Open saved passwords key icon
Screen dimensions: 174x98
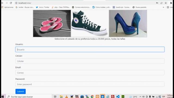157,3
